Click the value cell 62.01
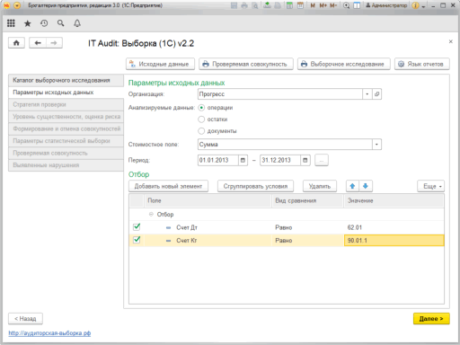The image size is (460, 345). click(x=394, y=227)
